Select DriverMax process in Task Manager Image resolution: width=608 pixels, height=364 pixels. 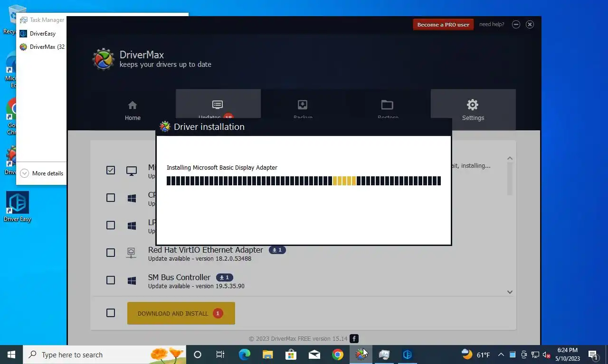[x=42, y=47]
